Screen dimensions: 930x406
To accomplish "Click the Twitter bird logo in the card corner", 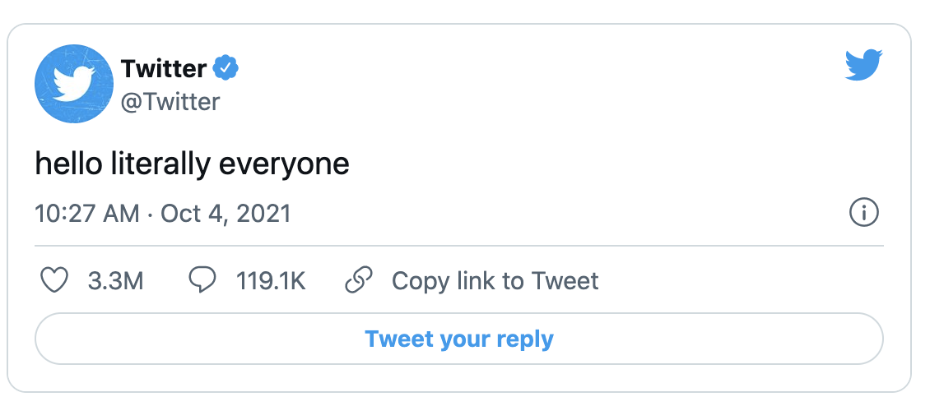I will point(863,66).
